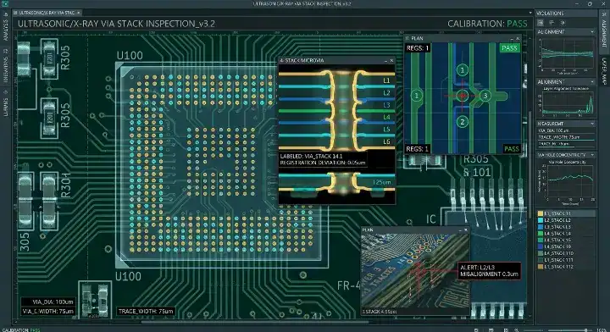Screen dimensions: 610x332
Task: Minimize the STACK MICROVIA window
Action: click(385, 61)
